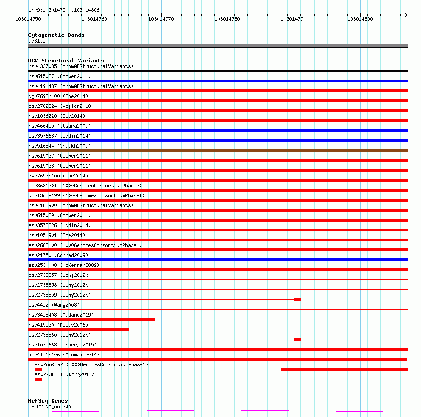The height and width of the screenshot is (417, 421).
Task: Click the blue bar under esv21750
Action: (x=218, y=260)
